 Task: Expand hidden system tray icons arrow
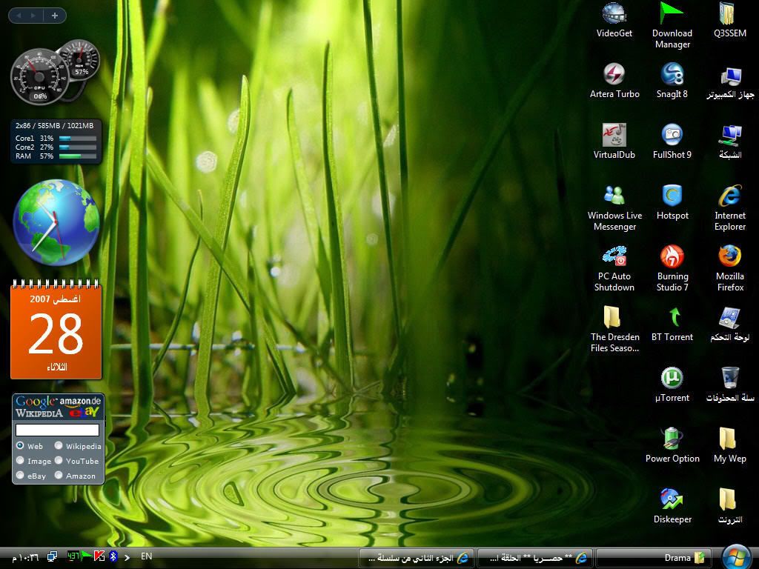(127, 557)
